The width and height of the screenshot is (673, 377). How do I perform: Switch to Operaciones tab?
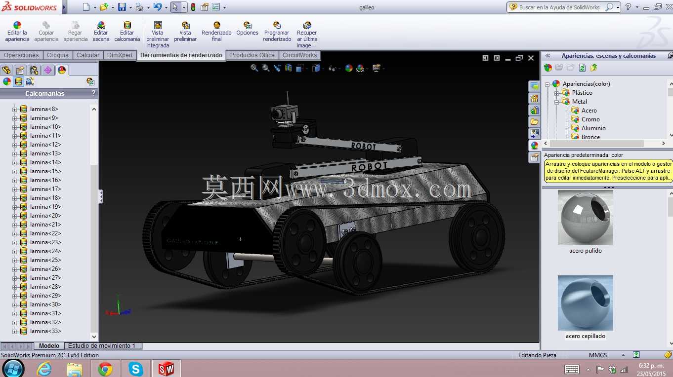[21, 55]
